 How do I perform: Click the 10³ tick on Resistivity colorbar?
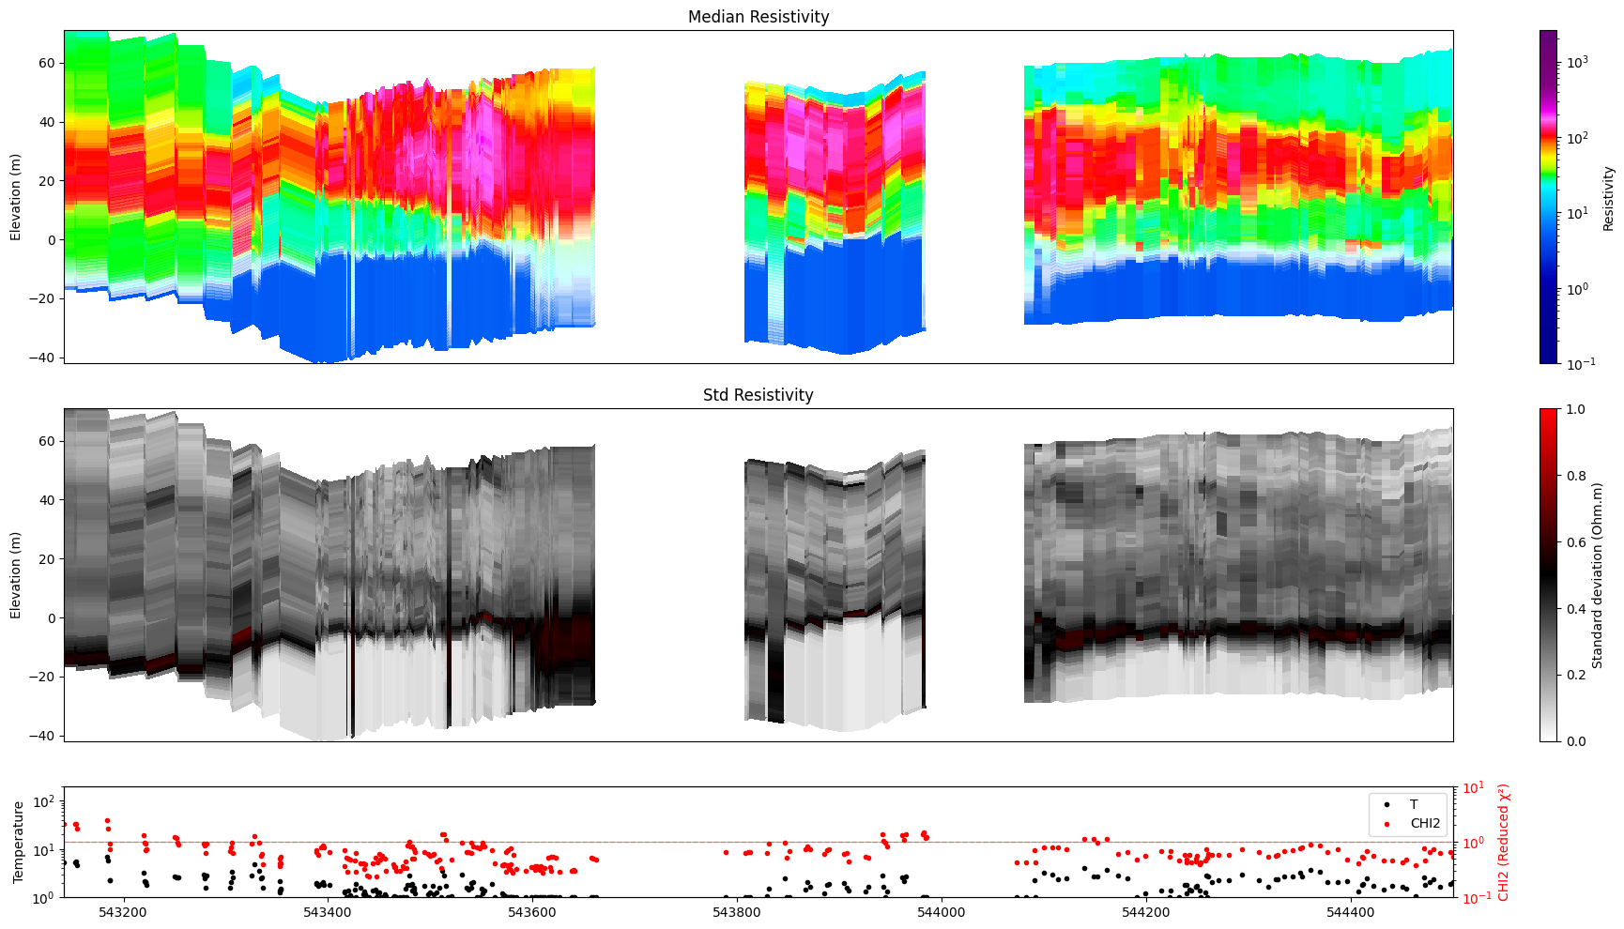click(x=1577, y=62)
